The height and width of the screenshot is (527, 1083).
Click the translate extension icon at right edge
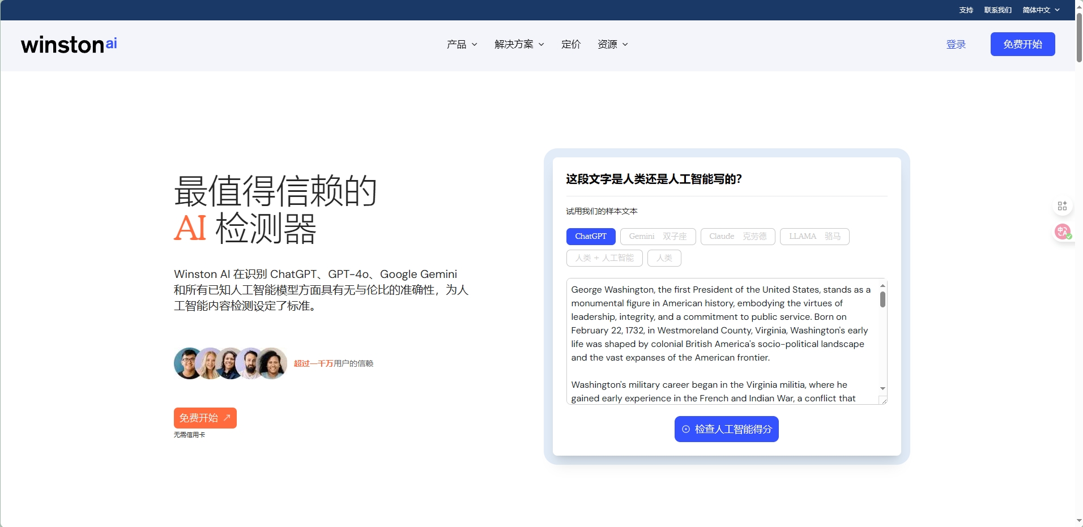(1063, 232)
